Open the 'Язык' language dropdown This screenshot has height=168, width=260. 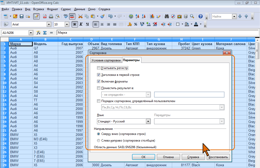click(148, 121)
